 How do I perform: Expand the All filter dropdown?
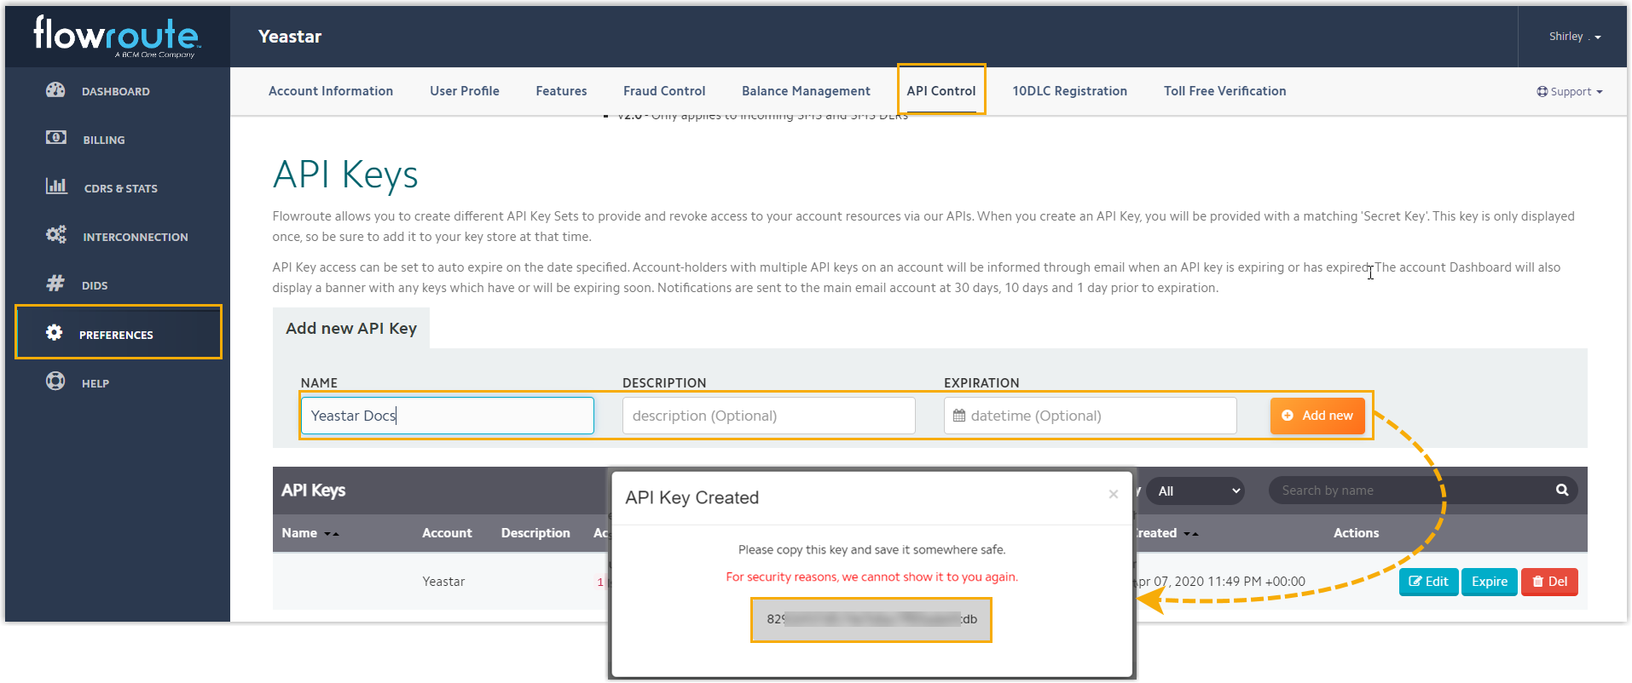(x=1198, y=491)
